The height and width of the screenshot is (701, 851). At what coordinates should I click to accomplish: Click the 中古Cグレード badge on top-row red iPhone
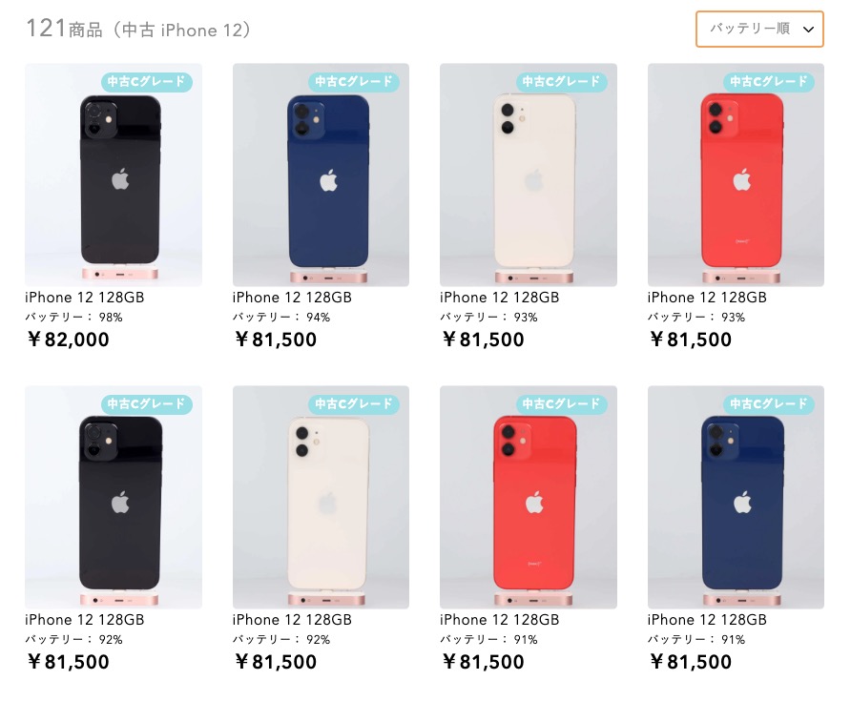coord(769,81)
